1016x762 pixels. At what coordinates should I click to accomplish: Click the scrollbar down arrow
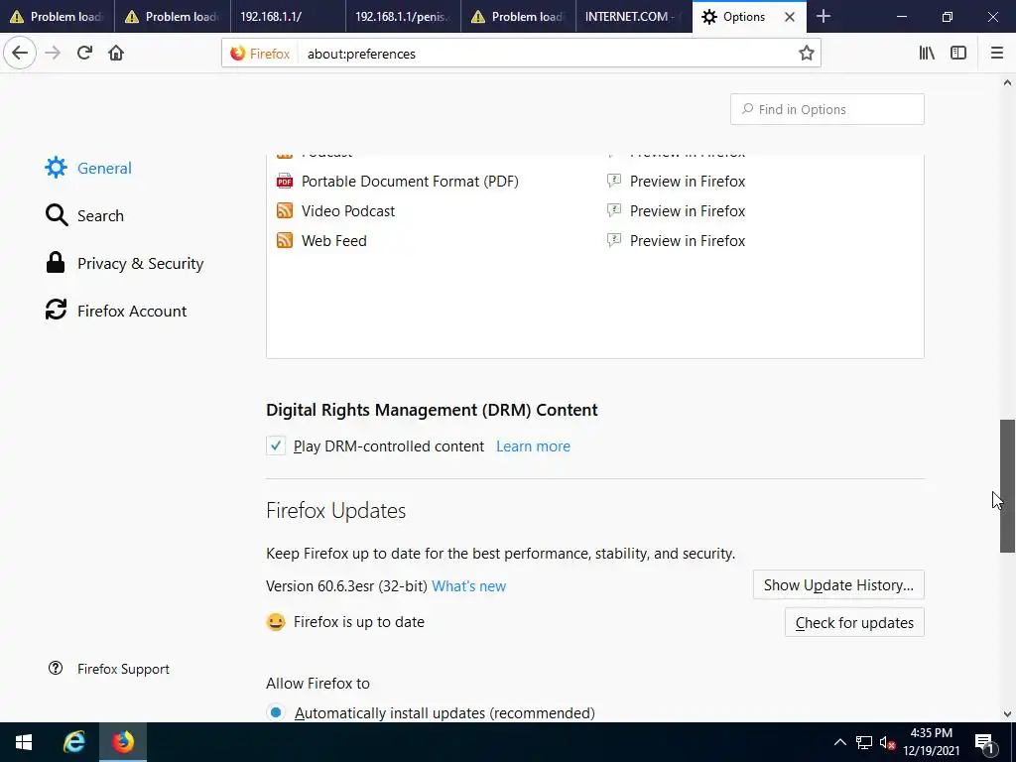(1007, 714)
